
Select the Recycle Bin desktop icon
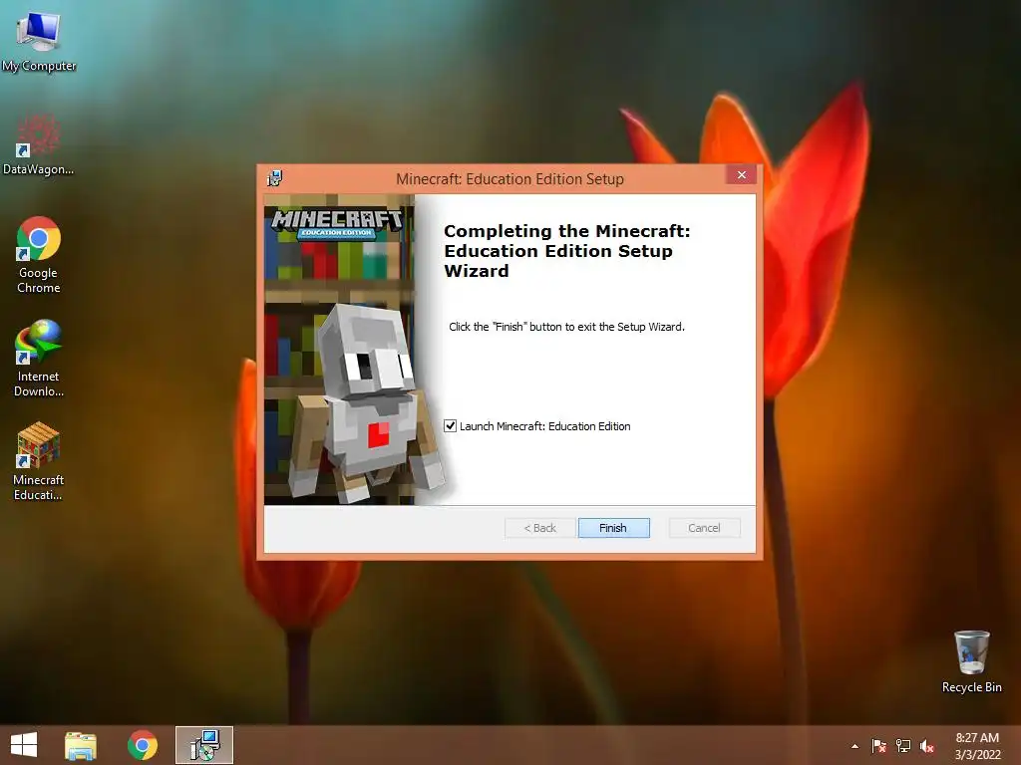[971, 661]
